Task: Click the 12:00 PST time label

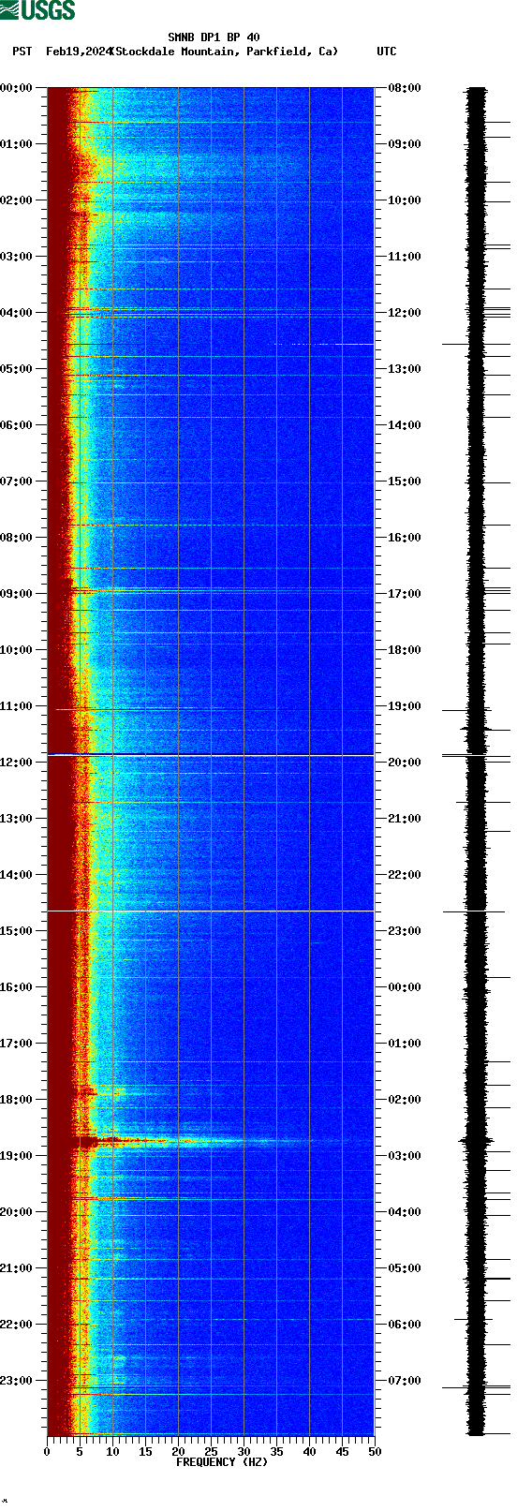Action: coord(17,763)
